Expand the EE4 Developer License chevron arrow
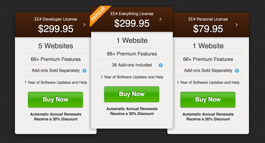This screenshot has height=143, width=265. coord(84,25)
